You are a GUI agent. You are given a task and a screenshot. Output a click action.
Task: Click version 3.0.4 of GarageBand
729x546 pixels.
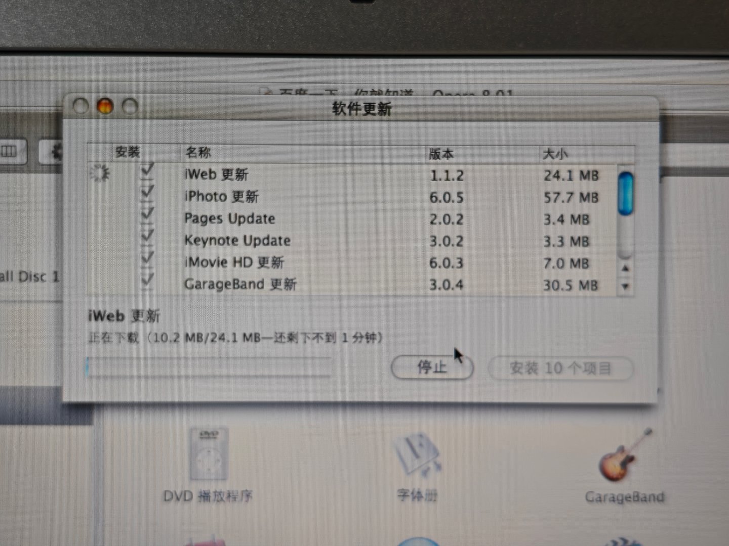click(447, 285)
